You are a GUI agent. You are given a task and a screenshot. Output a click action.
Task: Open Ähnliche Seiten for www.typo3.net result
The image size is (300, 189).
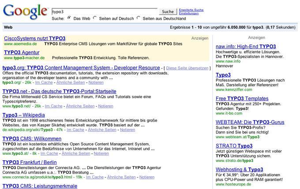point(80,106)
